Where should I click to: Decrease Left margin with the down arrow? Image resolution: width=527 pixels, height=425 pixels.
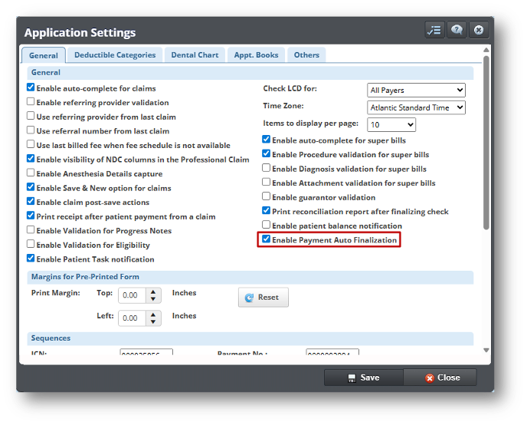pyautogui.click(x=153, y=321)
